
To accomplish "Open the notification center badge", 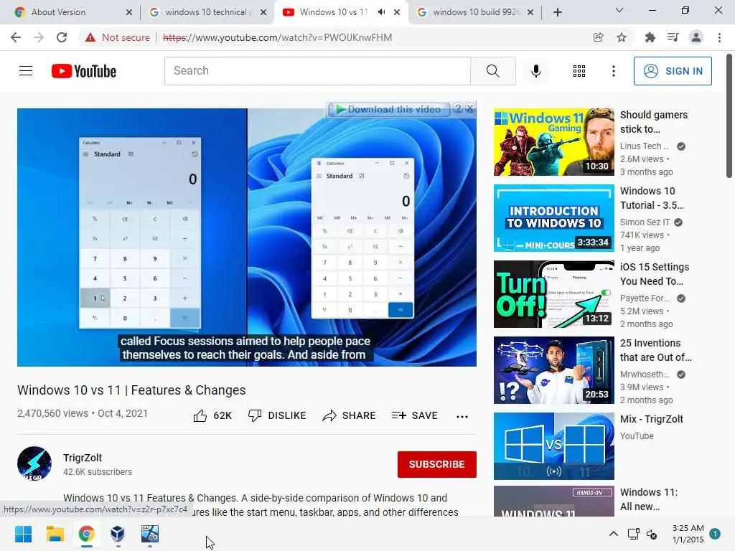I will [715, 534].
